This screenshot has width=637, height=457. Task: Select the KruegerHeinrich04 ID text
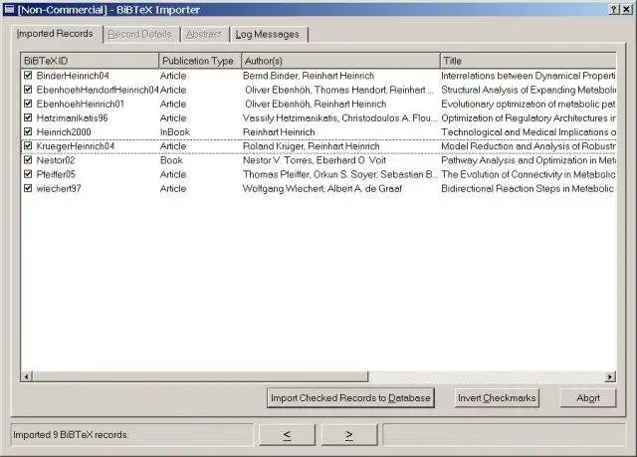pyautogui.click(x=76, y=146)
